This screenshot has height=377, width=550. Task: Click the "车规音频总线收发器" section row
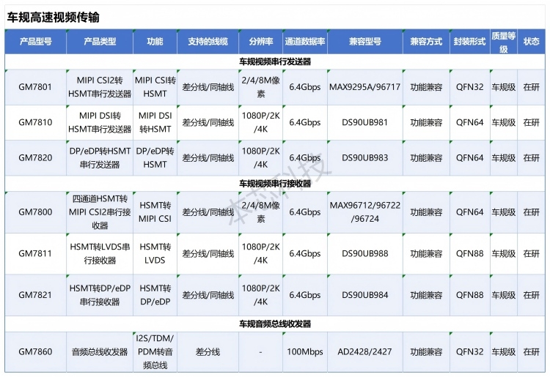(x=275, y=324)
